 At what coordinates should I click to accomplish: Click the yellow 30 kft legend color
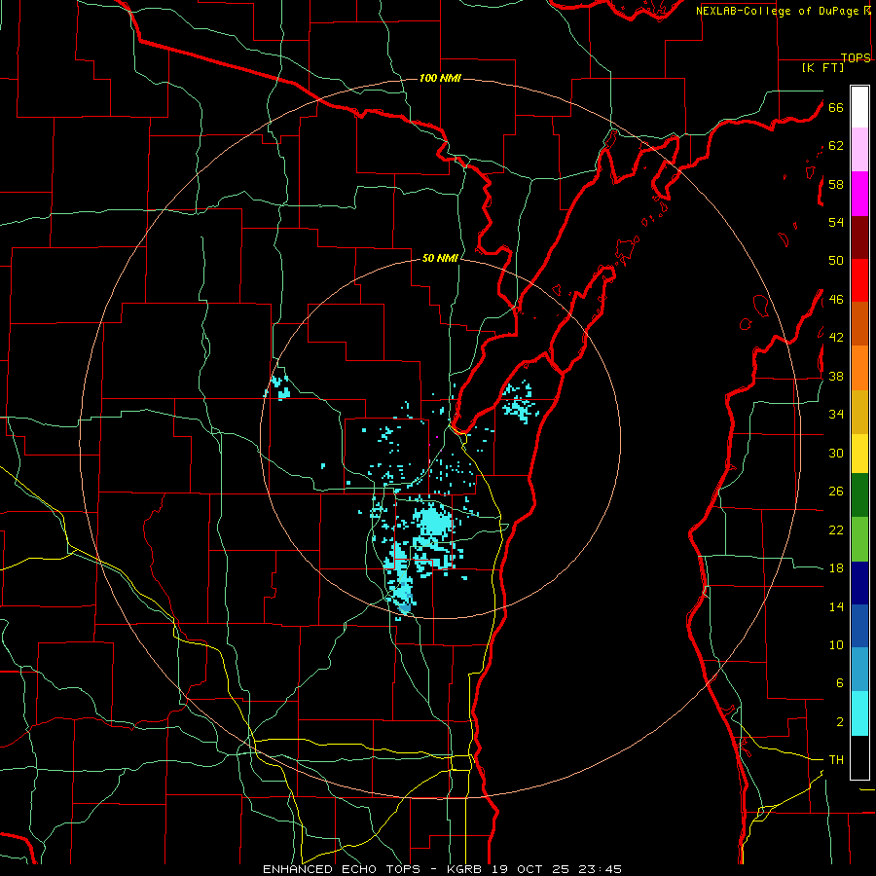(859, 454)
